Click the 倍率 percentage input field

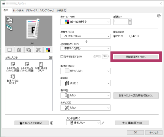tap(105, 56)
